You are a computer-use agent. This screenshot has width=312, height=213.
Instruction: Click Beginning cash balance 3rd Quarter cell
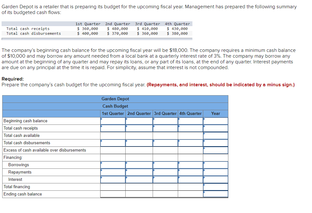165,121
